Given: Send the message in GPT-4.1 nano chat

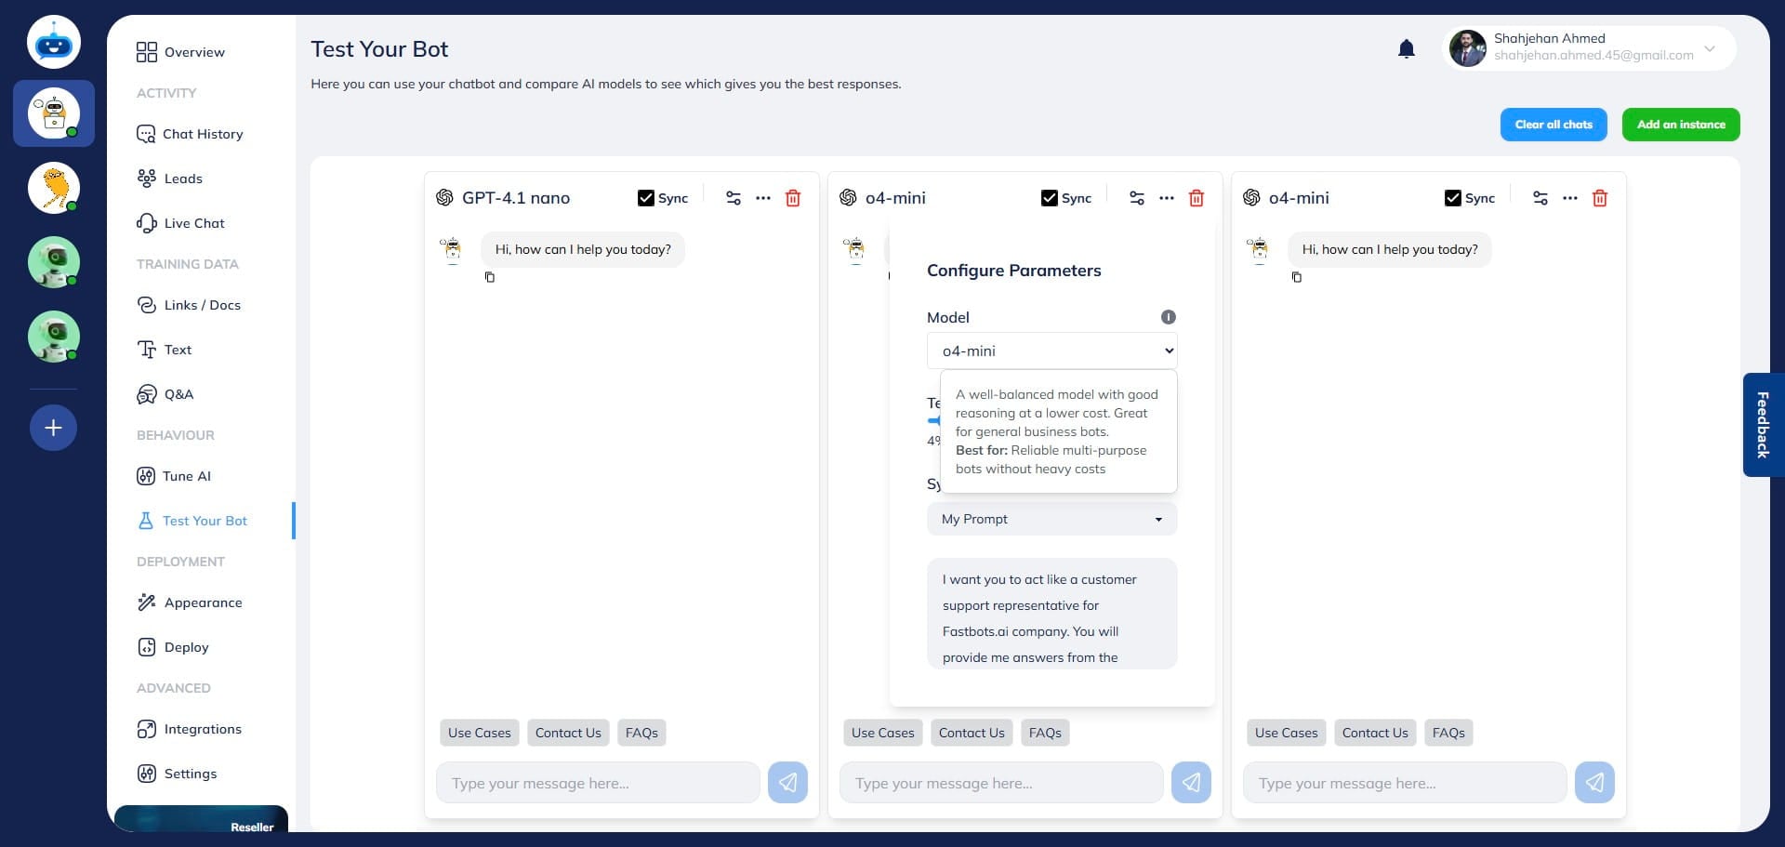Looking at the screenshot, I should 787,783.
